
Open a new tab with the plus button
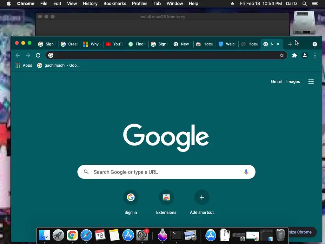(x=290, y=44)
